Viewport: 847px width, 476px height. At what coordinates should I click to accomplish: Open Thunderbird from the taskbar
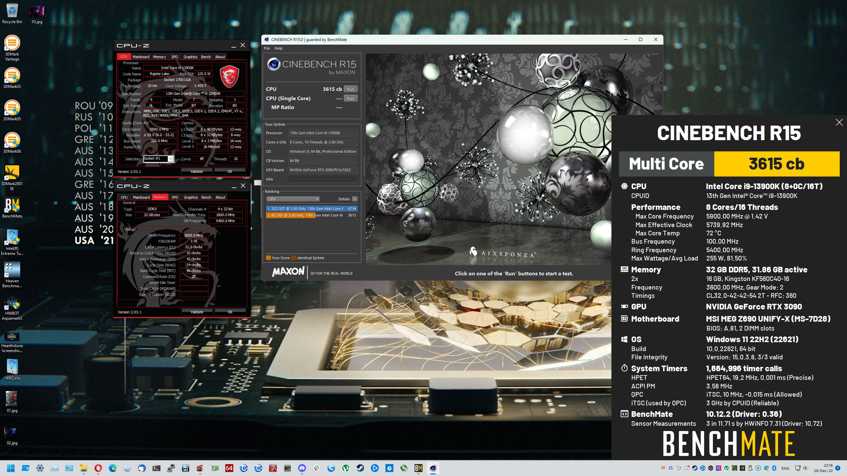142,468
